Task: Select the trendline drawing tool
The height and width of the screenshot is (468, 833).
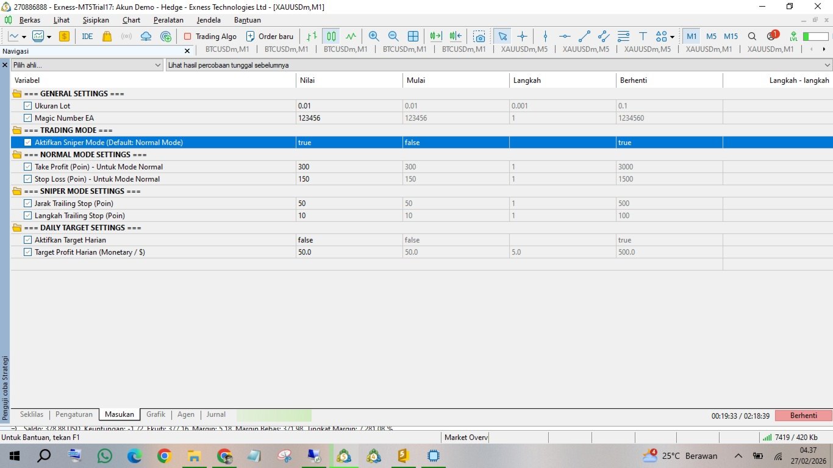Action: (584, 37)
